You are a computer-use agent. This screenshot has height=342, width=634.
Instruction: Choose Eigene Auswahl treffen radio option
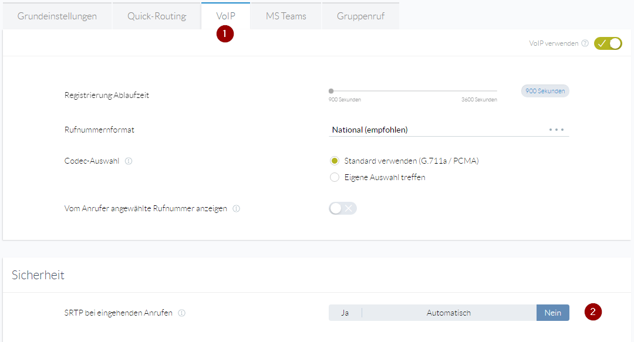335,177
